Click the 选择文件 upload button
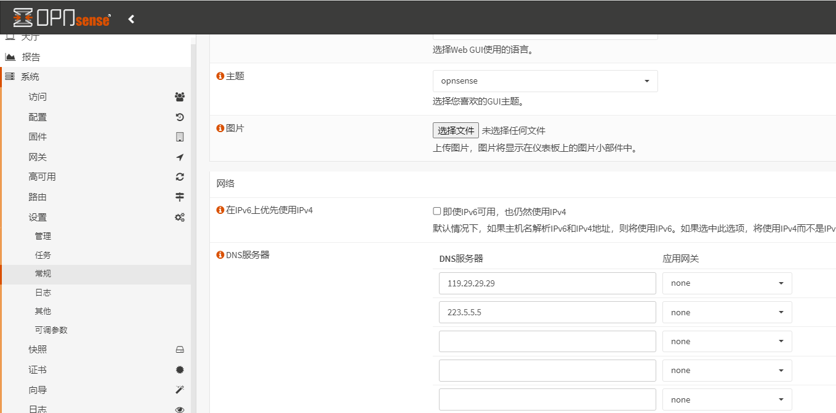The height and width of the screenshot is (413, 836). click(x=456, y=130)
